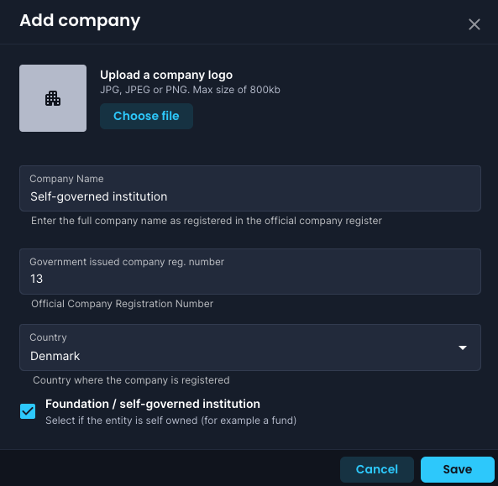Cancel adding the company
Screen dimensions: 498x486
click(377, 469)
